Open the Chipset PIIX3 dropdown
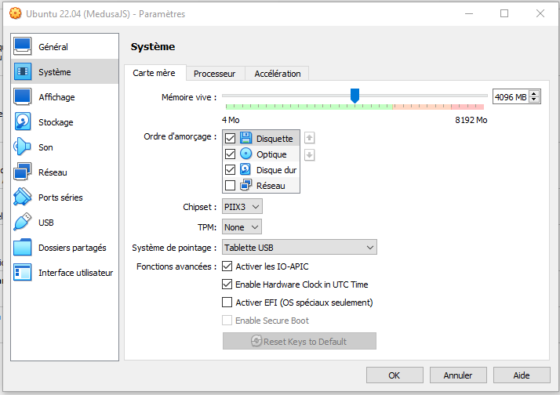 [242, 207]
